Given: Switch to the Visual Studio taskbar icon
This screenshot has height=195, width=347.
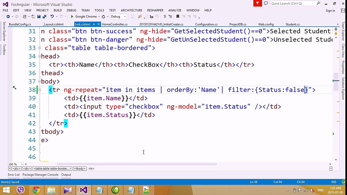Looking at the screenshot, I should coord(83,190).
